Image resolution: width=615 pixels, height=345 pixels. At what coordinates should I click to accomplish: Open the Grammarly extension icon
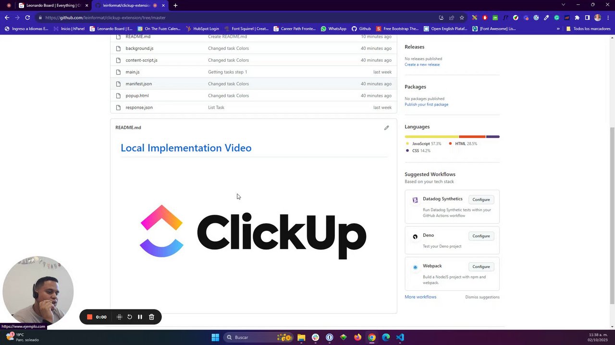tap(556, 18)
